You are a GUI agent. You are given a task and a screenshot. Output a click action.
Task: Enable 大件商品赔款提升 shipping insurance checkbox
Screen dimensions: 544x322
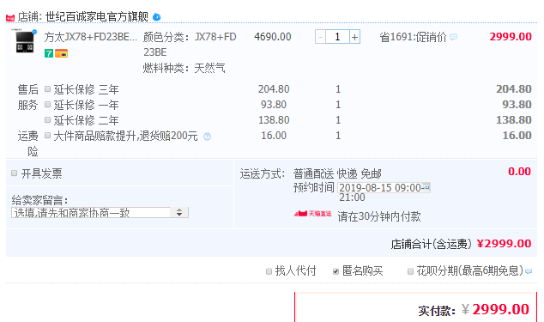click(48, 136)
